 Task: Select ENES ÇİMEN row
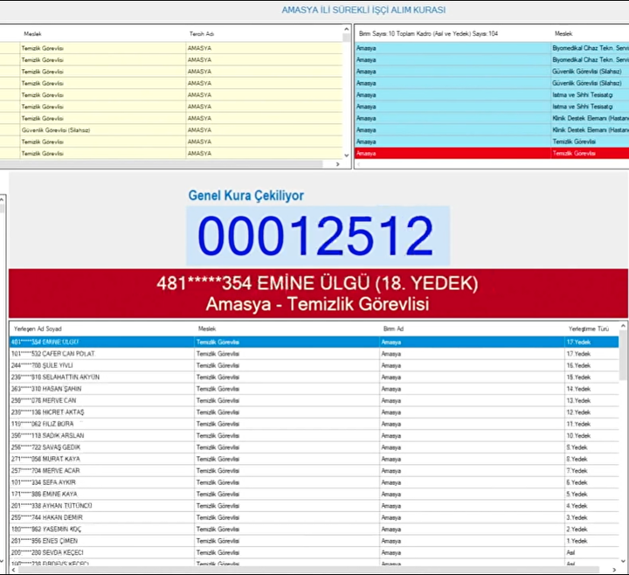tap(314, 541)
